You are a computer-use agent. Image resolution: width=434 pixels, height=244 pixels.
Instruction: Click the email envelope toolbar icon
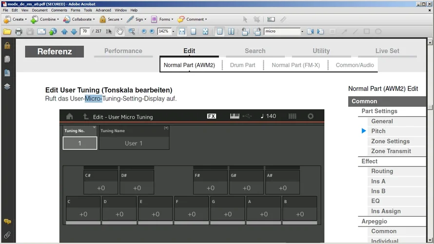(41, 32)
